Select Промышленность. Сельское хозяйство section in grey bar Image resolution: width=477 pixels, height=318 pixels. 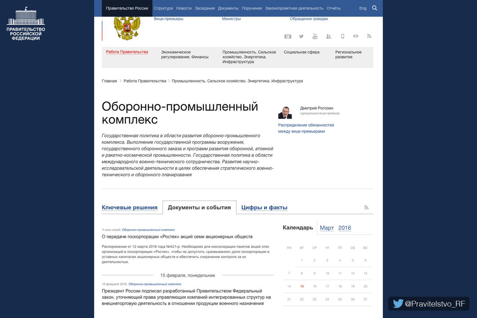249,57
